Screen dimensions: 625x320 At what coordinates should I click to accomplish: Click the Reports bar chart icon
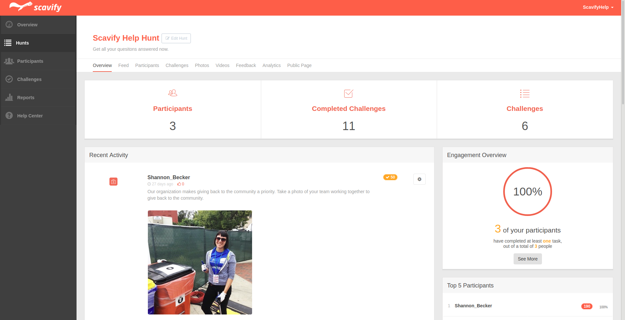[x=9, y=98]
